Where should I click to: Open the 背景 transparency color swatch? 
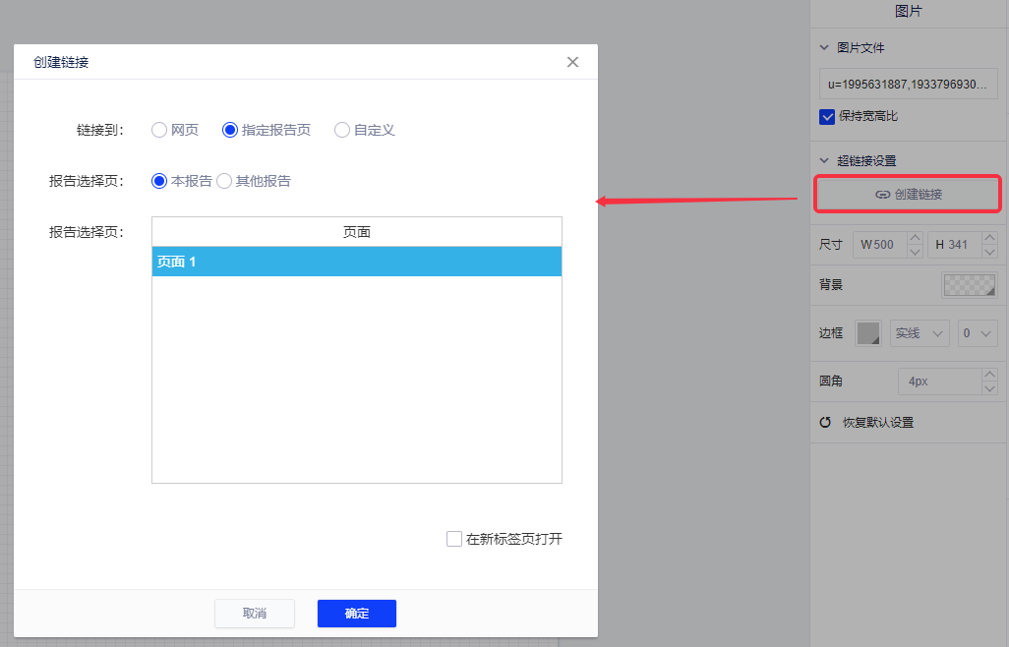(969, 285)
